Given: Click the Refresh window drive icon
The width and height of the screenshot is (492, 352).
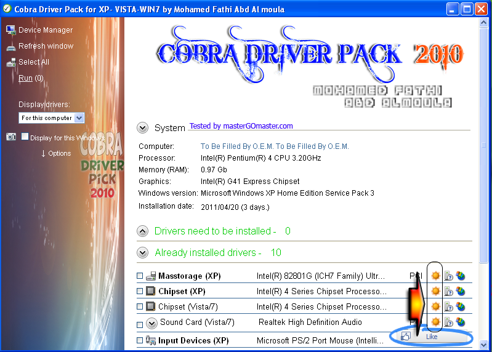Looking at the screenshot, I should tap(10, 47).
